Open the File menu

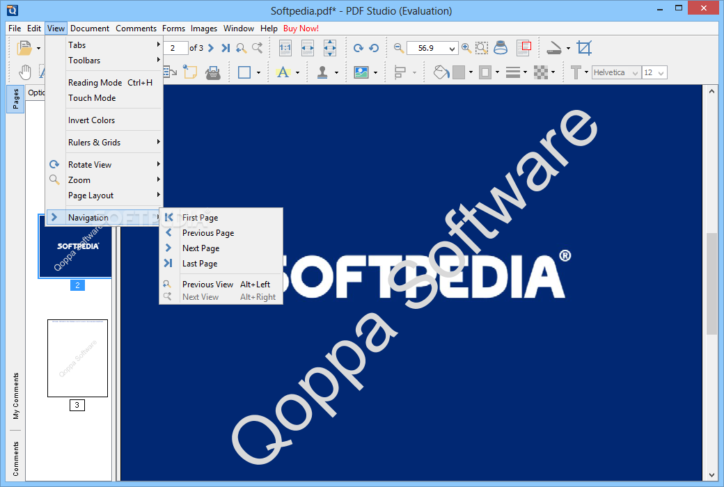click(15, 28)
